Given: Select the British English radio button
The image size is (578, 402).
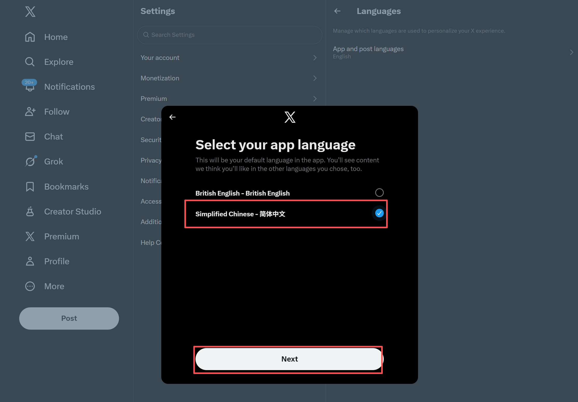Looking at the screenshot, I should [379, 192].
